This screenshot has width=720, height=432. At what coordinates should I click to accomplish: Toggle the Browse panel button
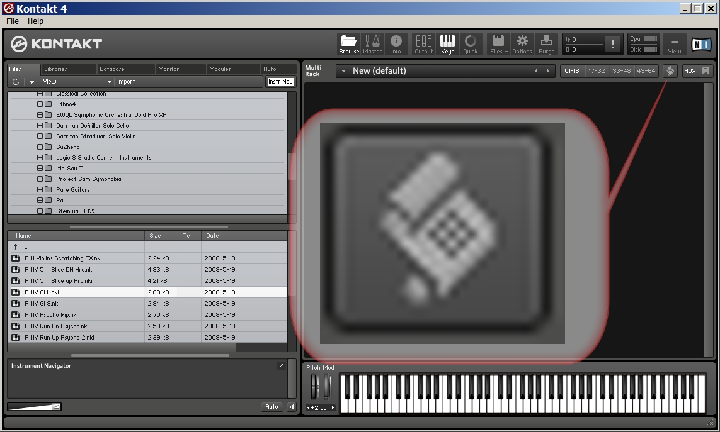coord(349,45)
